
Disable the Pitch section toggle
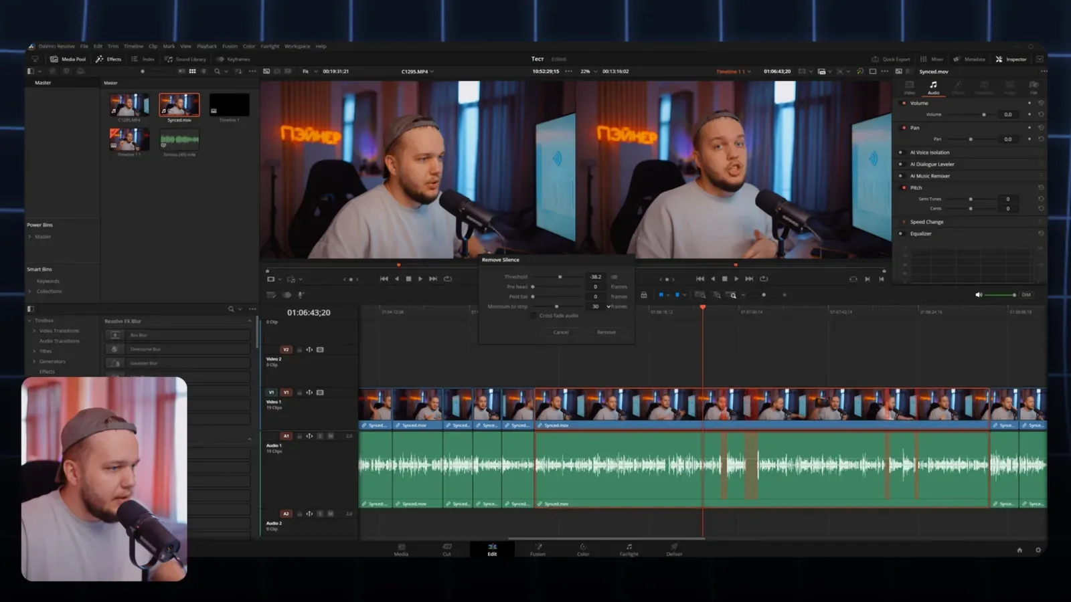pos(904,188)
